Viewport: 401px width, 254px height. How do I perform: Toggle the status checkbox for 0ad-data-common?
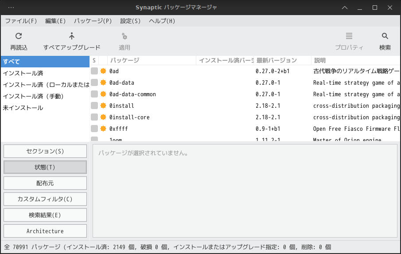[94, 94]
